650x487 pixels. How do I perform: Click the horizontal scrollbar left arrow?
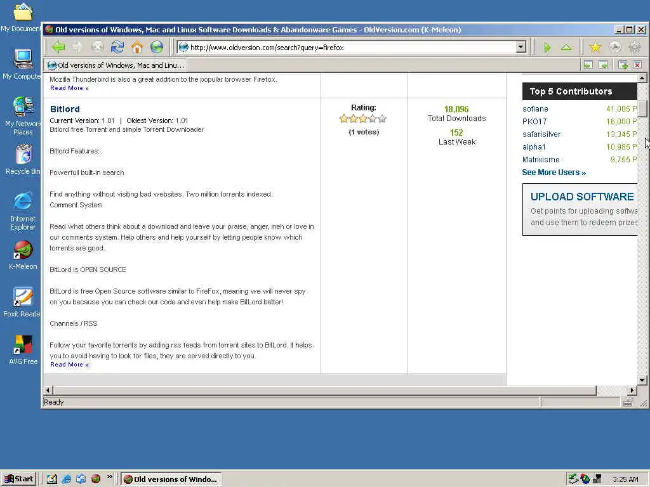tap(48, 390)
